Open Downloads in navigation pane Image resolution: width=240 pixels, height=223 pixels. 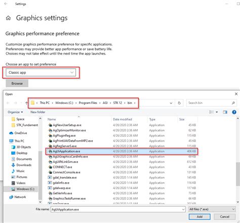tap(21, 165)
